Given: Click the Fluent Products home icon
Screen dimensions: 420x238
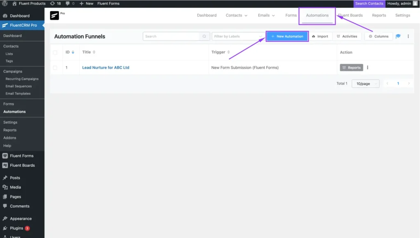Looking at the screenshot, I should [14, 3].
